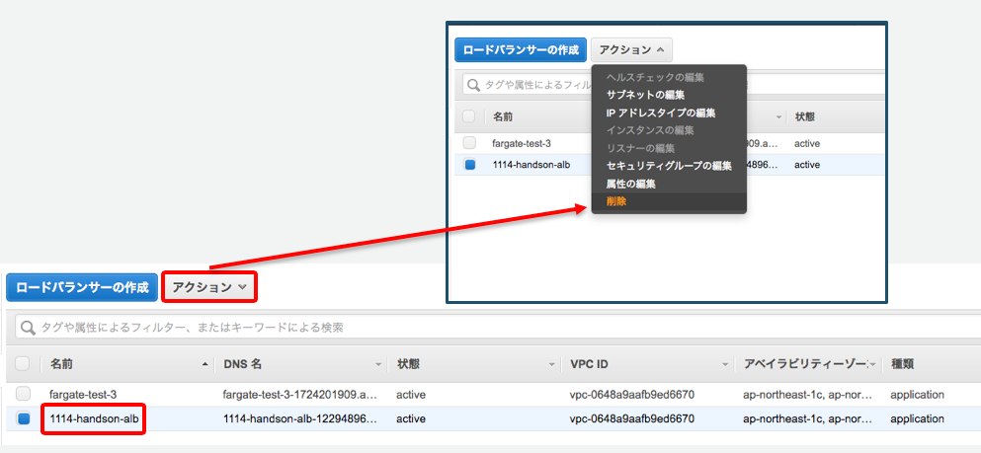Select fargate-test-3 name in main table
The width and height of the screenshot is (981, 453).
[83, 394]
